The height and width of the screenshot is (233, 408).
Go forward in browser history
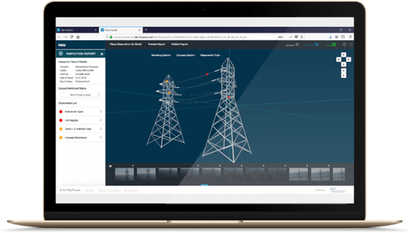click(66, 37)
